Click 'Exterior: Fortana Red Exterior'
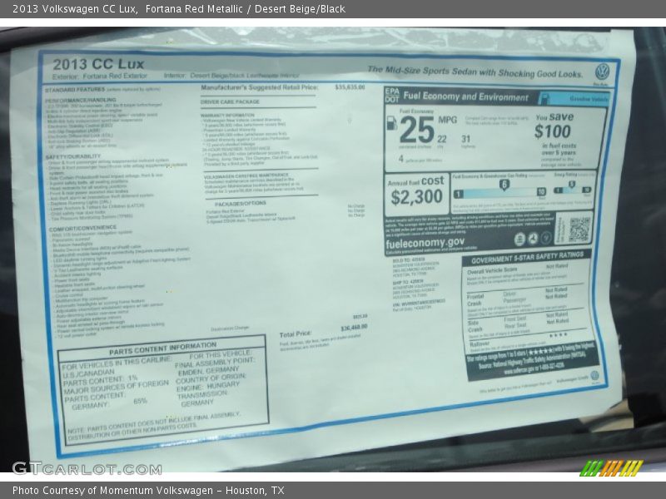Viewport: 666px width, 499px height. tap(100, 77)
